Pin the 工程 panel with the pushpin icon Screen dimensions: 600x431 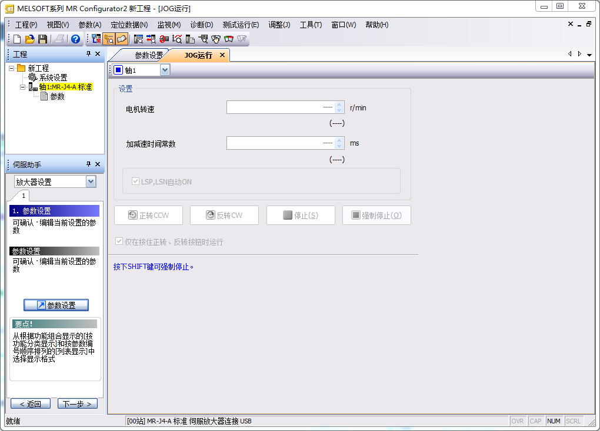89,53
